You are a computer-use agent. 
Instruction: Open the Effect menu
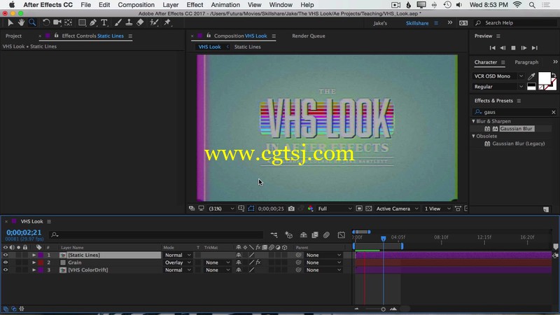click(195, 5)
